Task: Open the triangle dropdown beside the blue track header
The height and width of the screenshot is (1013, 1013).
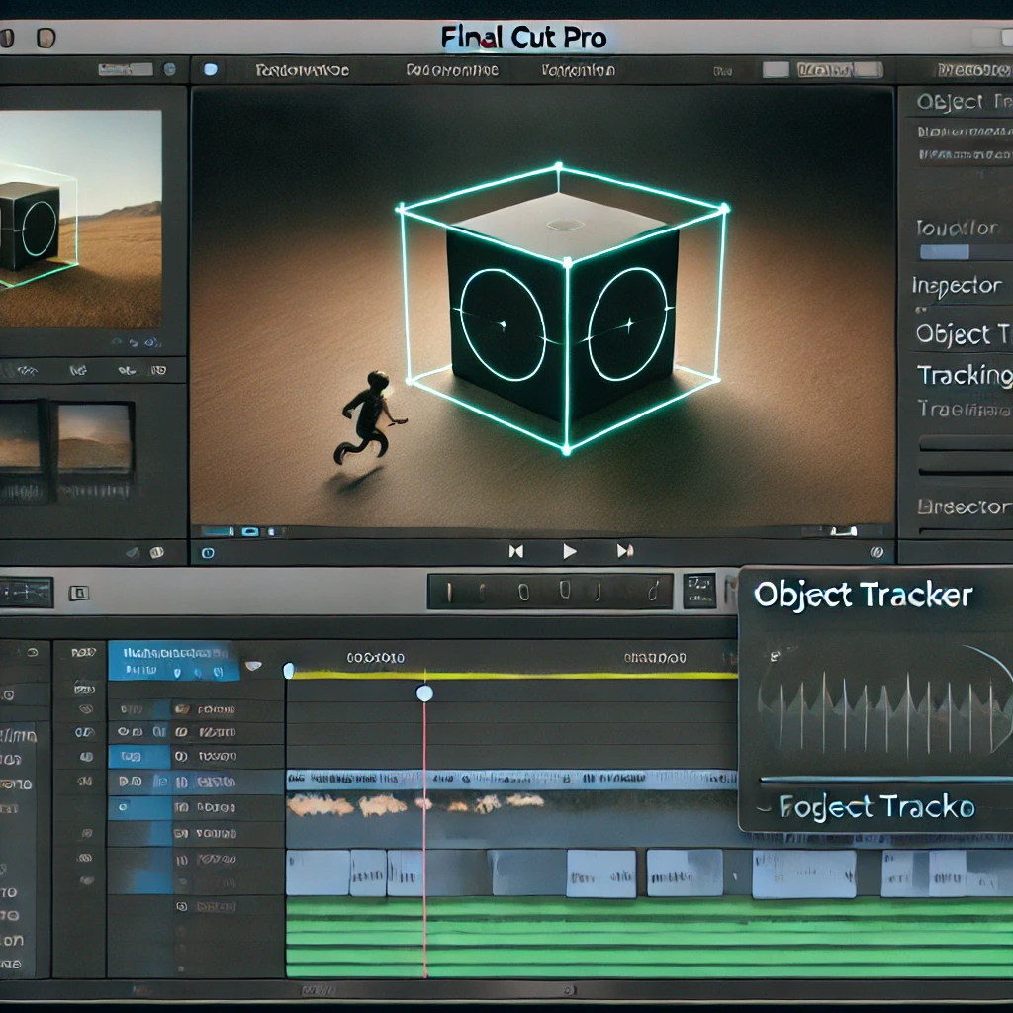Action: click(x=253, y=666)
